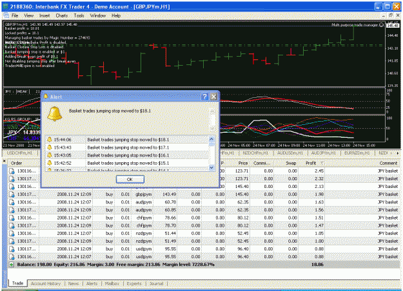Open the Help menu

click(116, 15)
